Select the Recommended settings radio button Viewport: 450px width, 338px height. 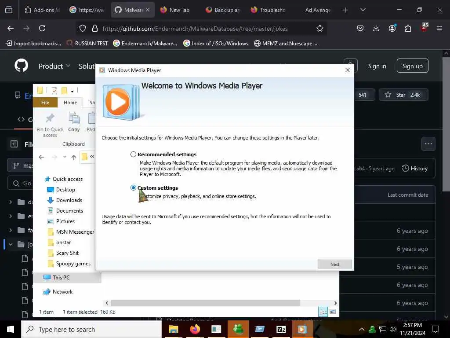click(x=133, y=154)
